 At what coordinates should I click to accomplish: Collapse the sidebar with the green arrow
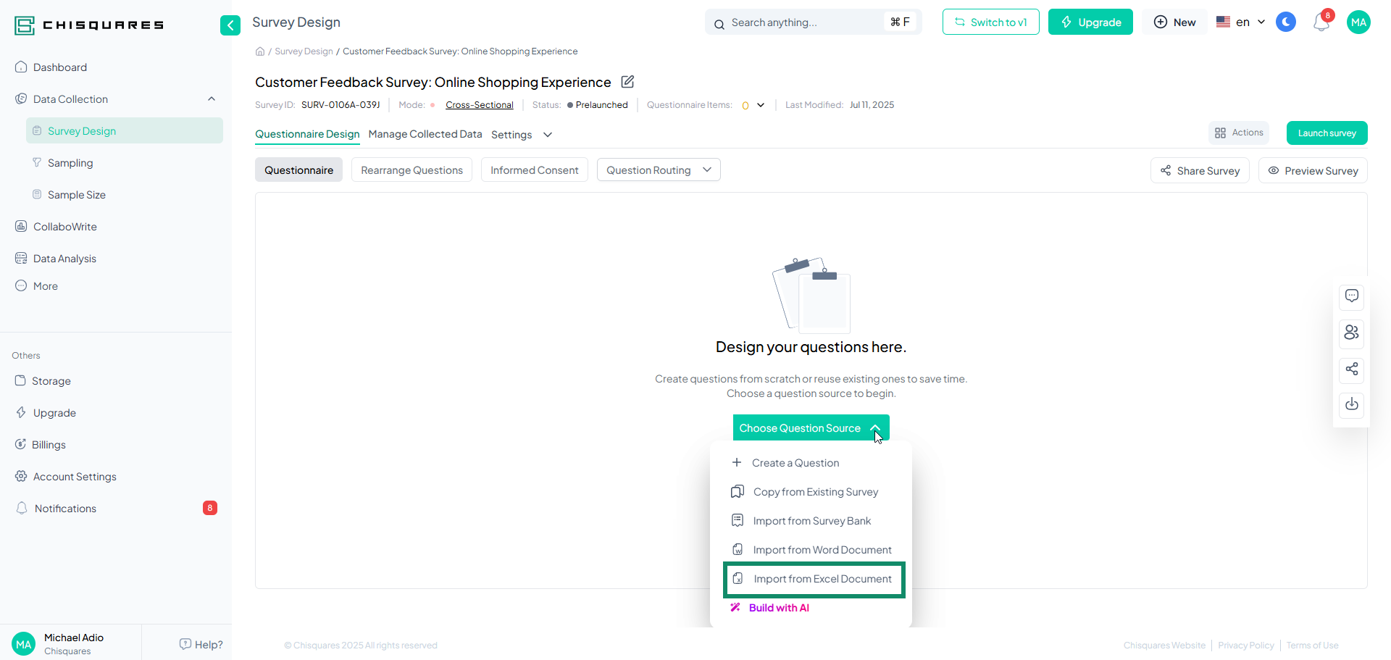point(230,25)
